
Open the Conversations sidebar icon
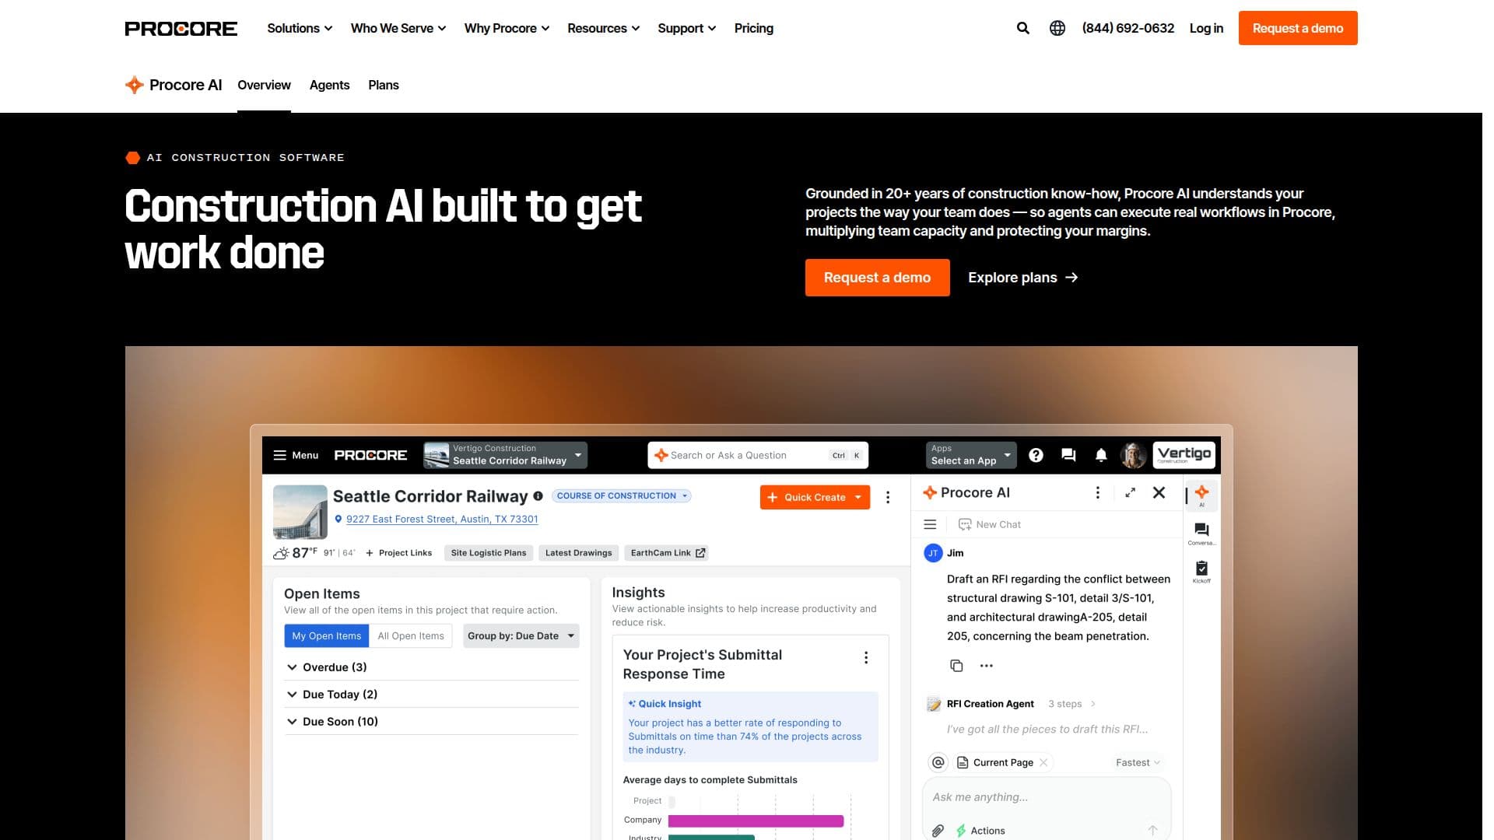click(x=1201, y=533)
